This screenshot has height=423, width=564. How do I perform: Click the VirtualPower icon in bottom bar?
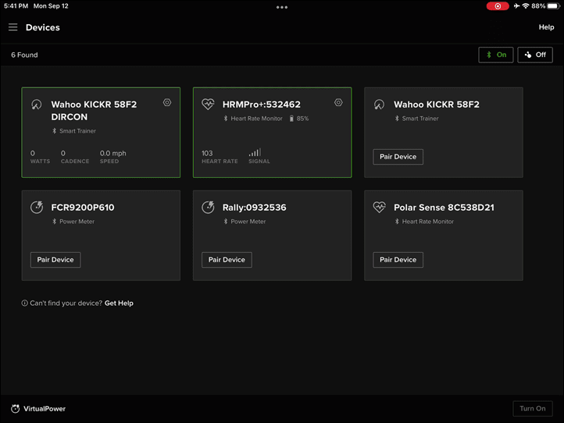pyautogui.click(x=15, y=409)
